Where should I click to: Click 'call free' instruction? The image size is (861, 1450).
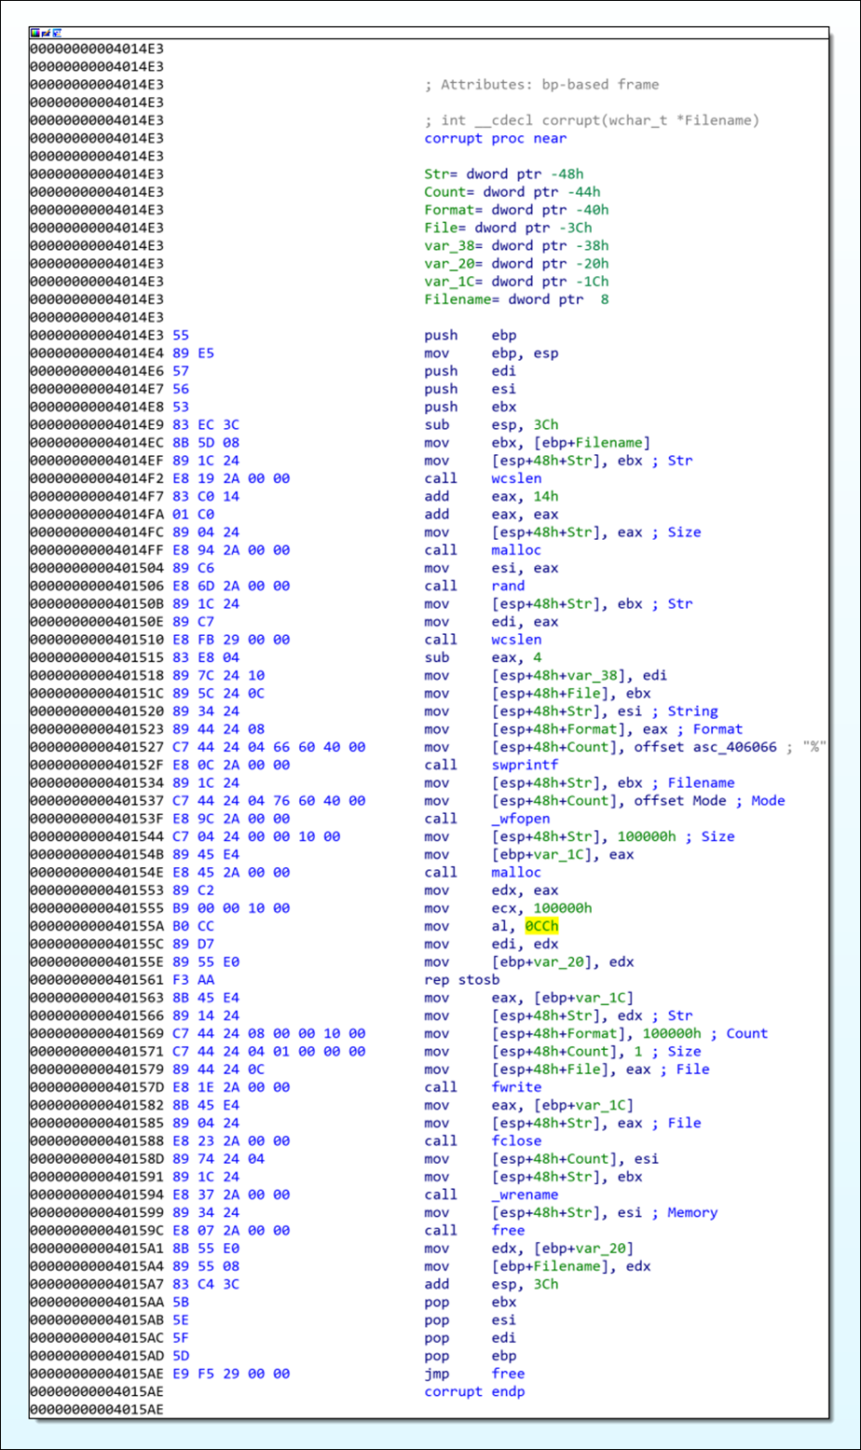click(x=474, y=1231)
